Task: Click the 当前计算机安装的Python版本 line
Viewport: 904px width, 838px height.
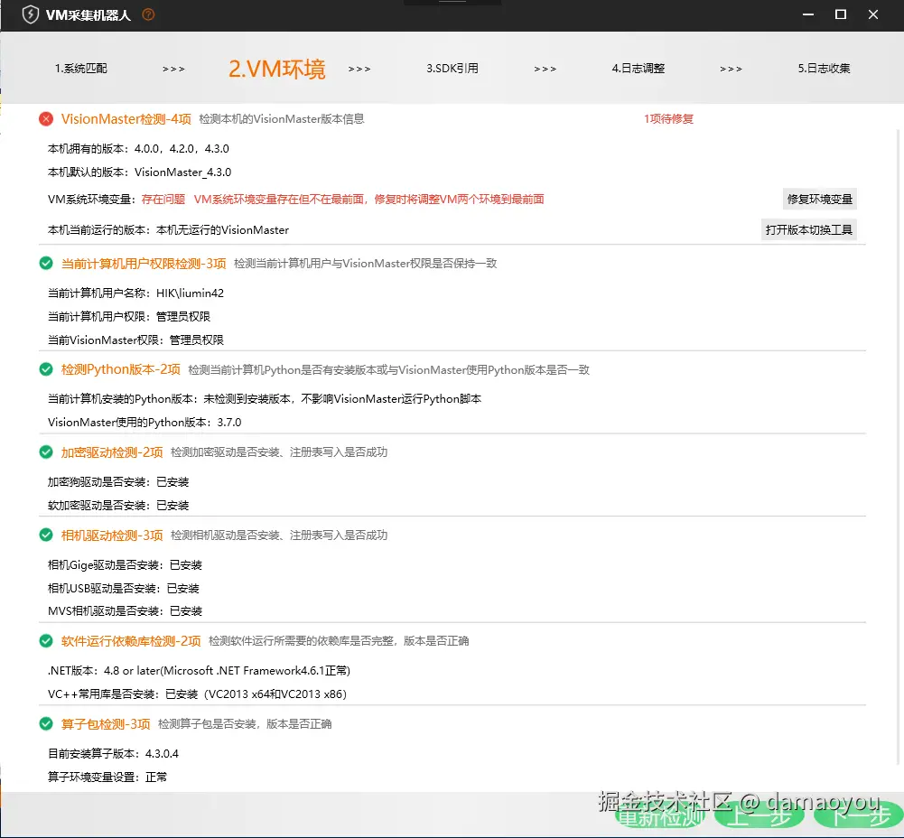Action: coord(265,399)
